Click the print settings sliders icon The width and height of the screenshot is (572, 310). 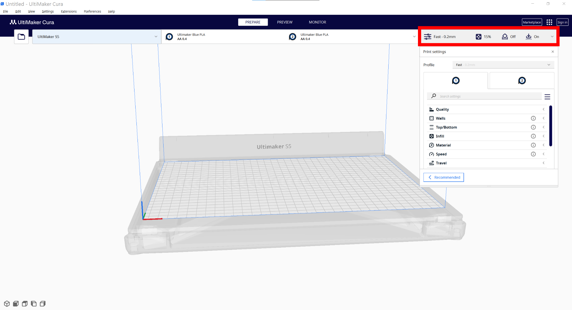[427, 37]
